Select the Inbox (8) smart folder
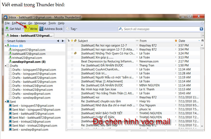 (x=16, y=46)
